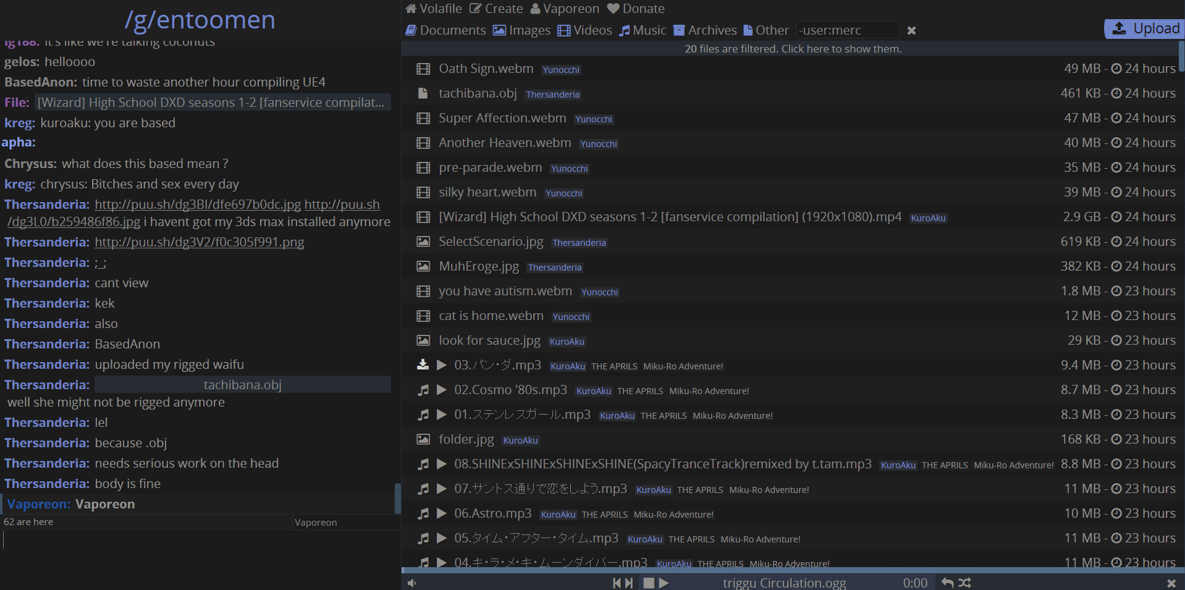The image size is (1185, 590).
Task: Click the chat scrollbar thumb
Action: pyautogui.click(x=397, y=498)
